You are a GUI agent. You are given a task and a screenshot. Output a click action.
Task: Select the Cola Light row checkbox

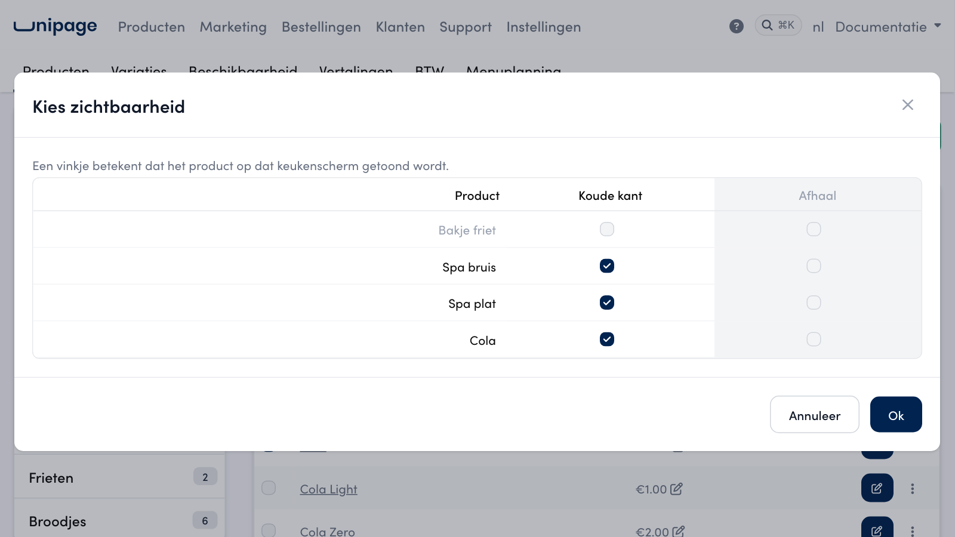point(269,488)
